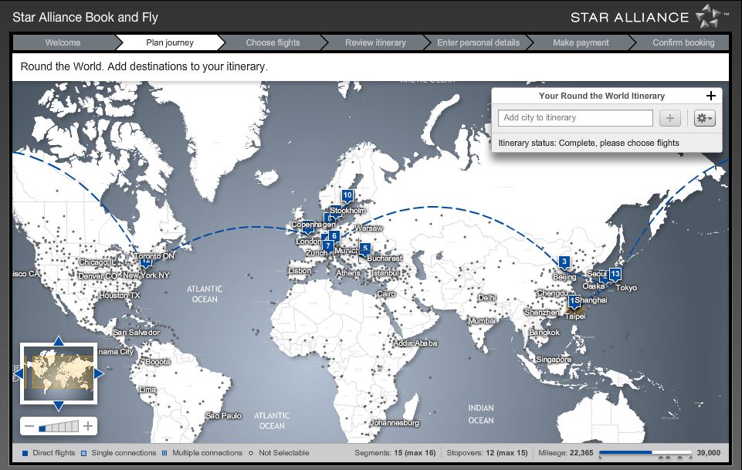Click the New York NY label

[x=146, y=276]
